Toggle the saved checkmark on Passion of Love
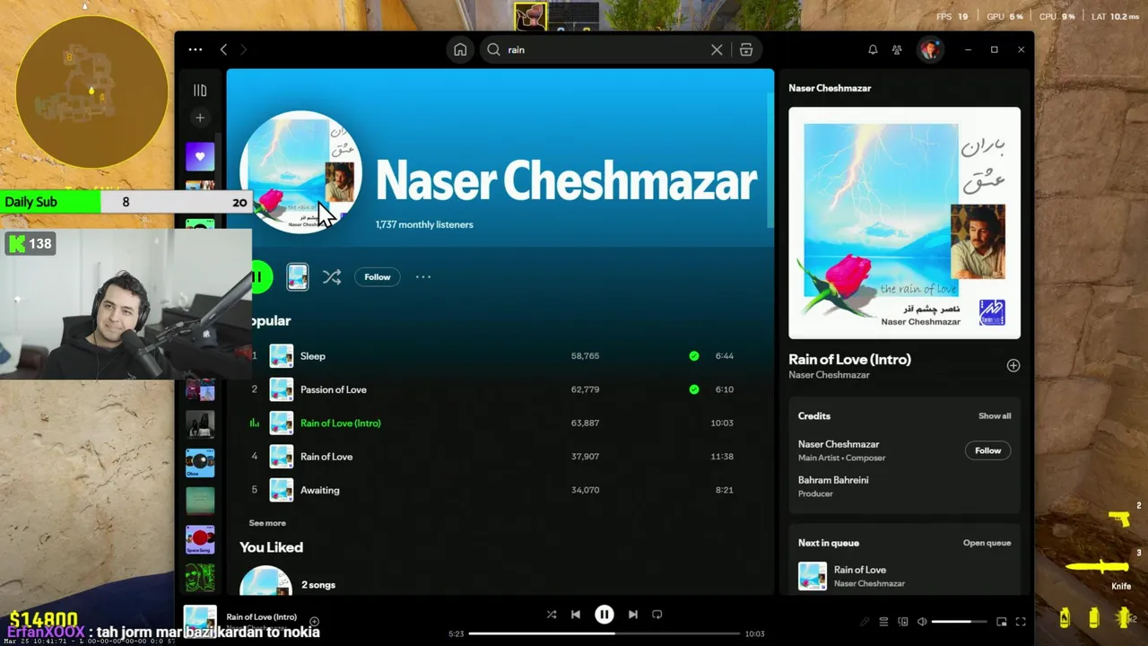The height and width of the screenshot is (646, 1148). click(693, 389)
